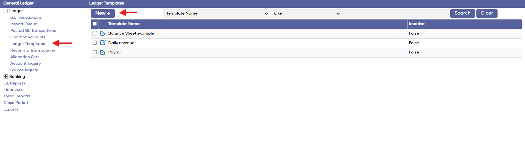Image resolution: width=525 pixels, height=147 pixels.
Task: Check the Daily revenue row checkbox
Action: click(x=95, y=43)
